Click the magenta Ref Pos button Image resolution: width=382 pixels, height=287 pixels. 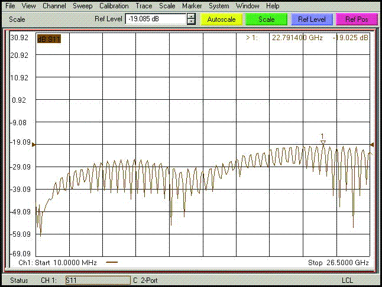357,19
